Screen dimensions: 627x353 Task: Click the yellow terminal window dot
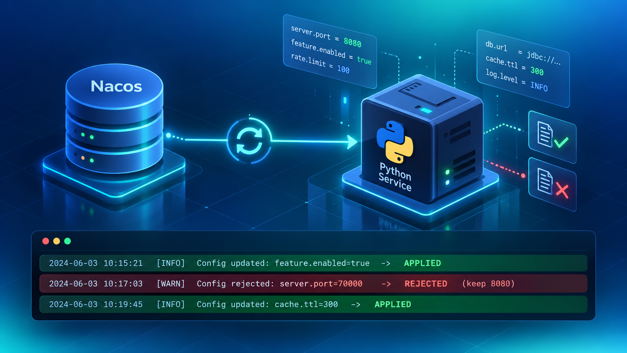click(57, 241)
